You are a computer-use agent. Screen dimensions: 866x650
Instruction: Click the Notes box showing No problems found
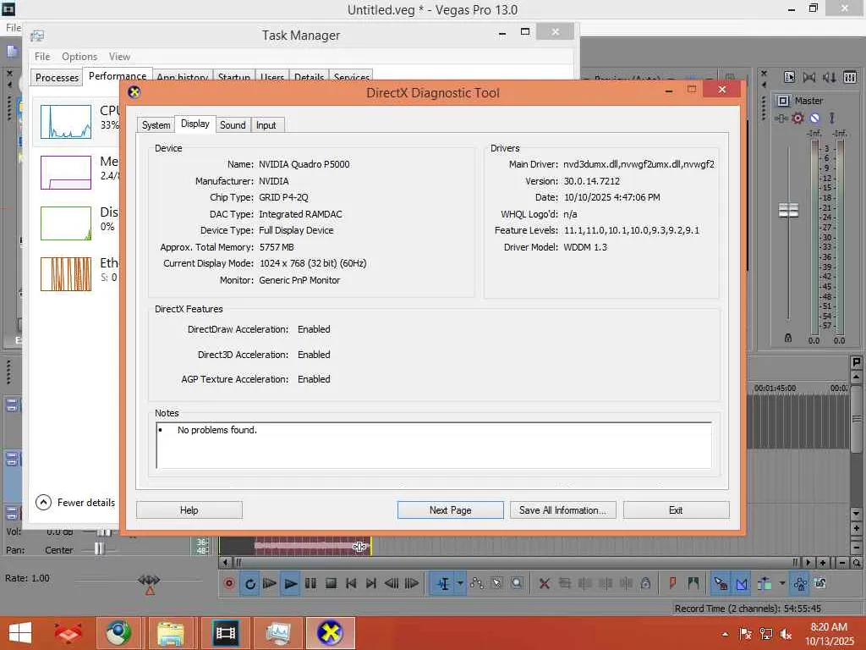[434, 445]
